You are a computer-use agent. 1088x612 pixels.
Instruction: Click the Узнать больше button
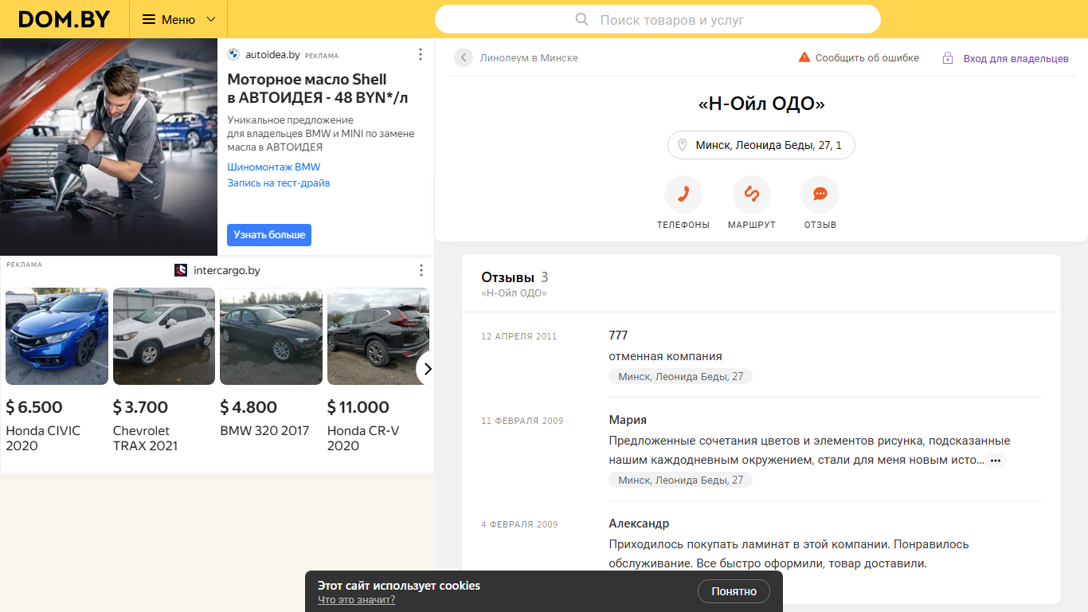269,235
